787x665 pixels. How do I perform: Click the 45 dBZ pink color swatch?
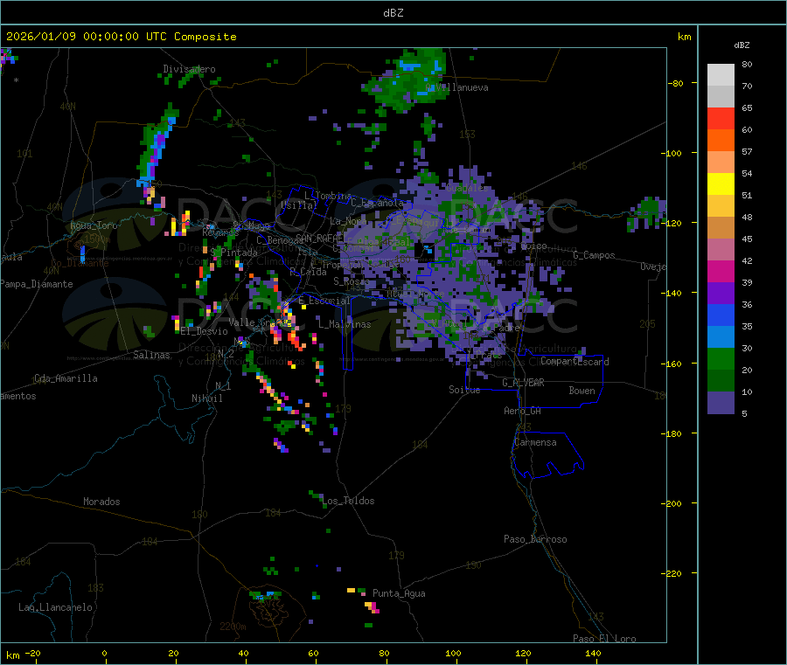pyautogui.click(x=721, y=250)
